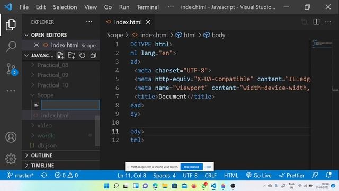Image resolution: width=339 pixels, height=191 pixels.
Task: Expand the Practical_08 folder
Action: click(x=53, y=65)
